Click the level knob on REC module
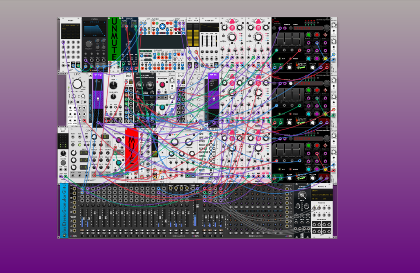This screenshot has width=420, height=273. tap(63, 153)
